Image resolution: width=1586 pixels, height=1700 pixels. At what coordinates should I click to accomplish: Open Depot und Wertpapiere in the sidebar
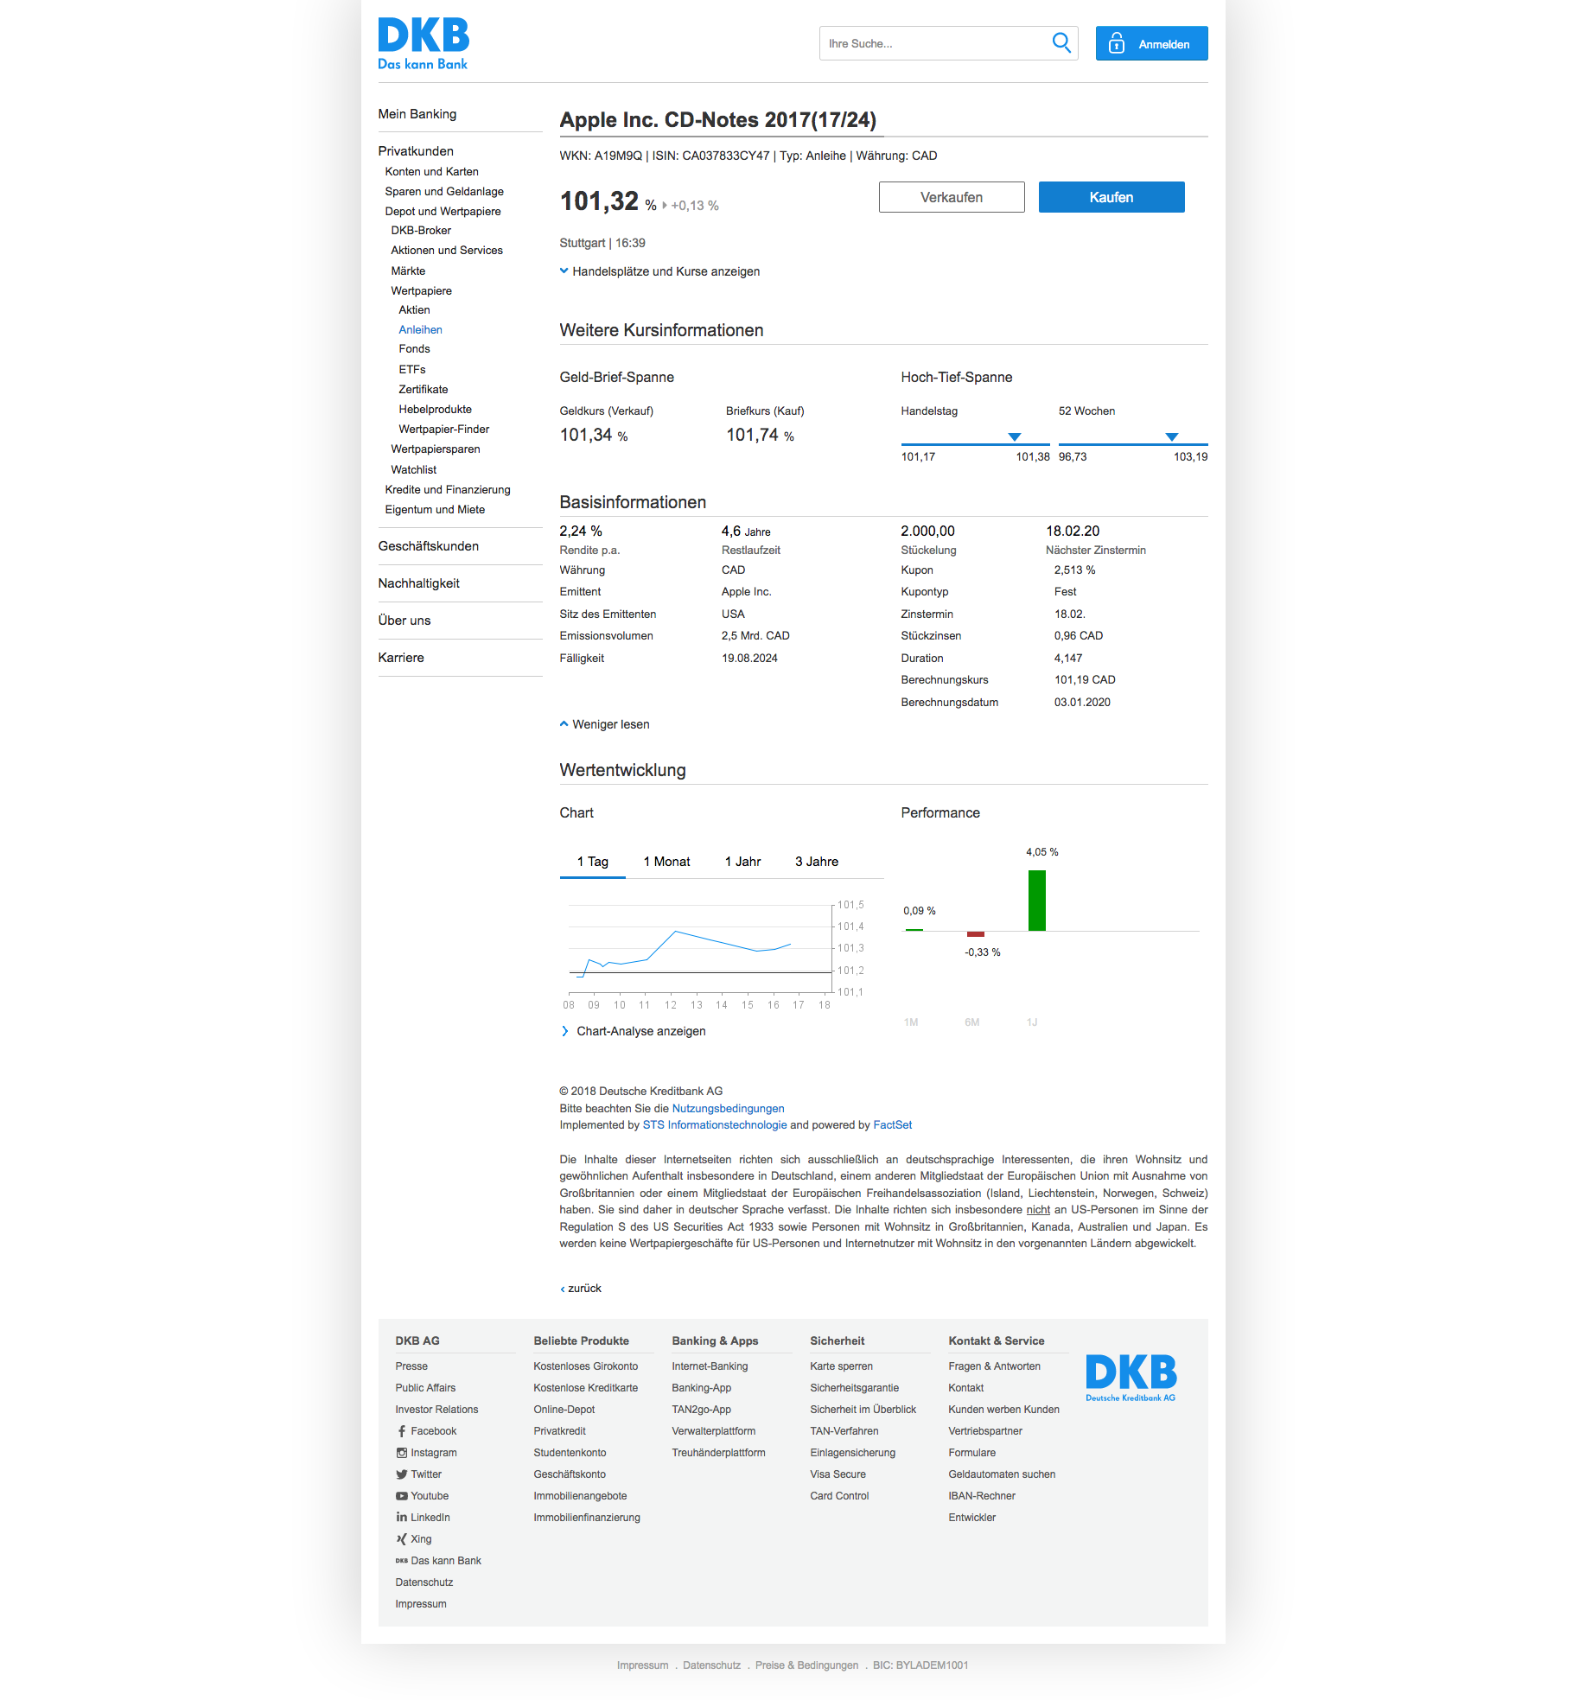click(x=443, y=212)
